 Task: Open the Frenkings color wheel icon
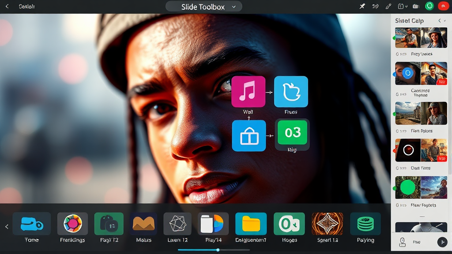tap(72, 224)
